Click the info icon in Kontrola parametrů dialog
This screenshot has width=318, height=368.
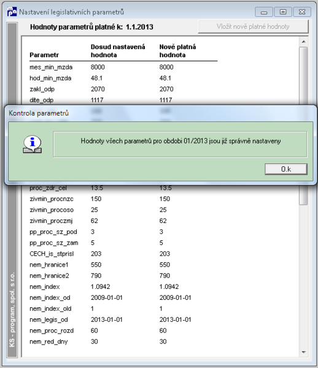point(33,144)
